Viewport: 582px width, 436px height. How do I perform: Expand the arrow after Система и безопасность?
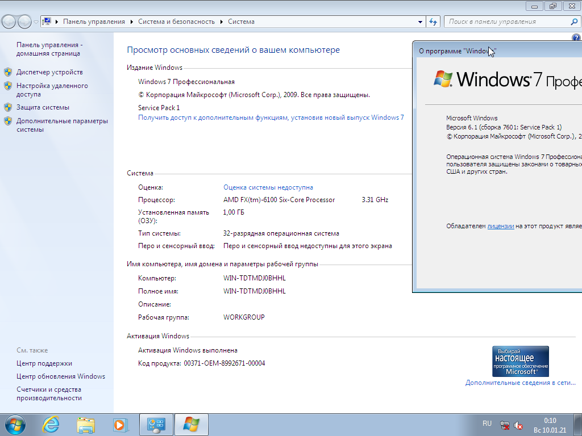click(x=222, y=22)
